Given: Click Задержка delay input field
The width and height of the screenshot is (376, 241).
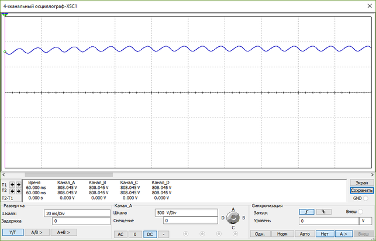Looking at the screenshot, I should (x=81, y=221).
